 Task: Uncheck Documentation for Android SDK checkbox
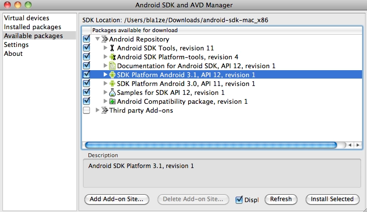(86, 65)
